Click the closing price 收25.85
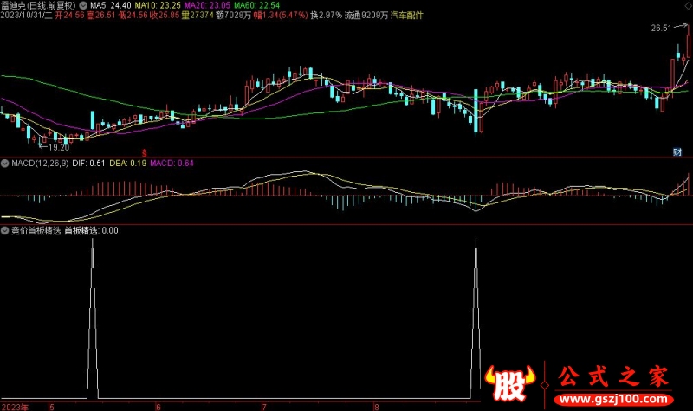 point(165,16)
